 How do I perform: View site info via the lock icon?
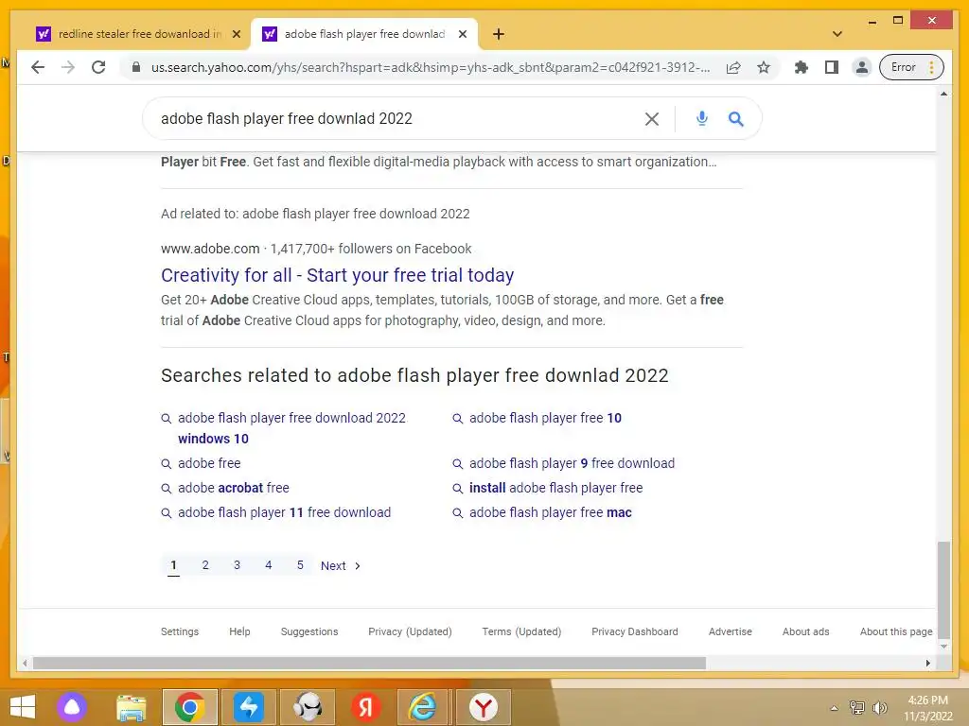[136, 67]
